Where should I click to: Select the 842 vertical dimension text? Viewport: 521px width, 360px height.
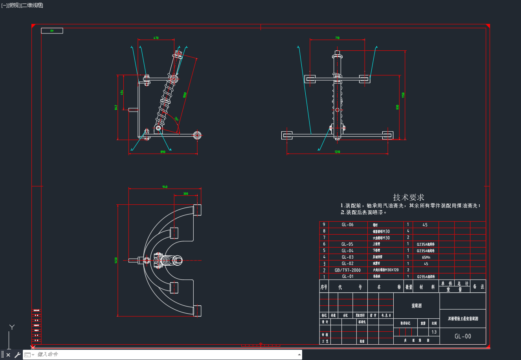116,107
